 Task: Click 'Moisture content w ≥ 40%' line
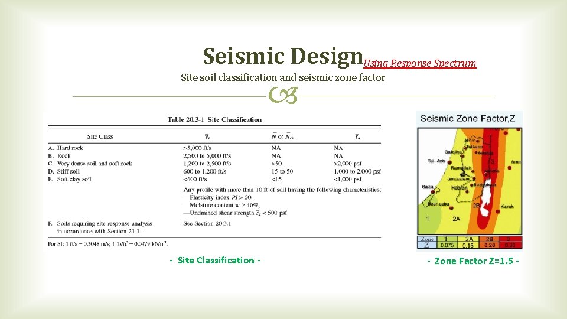click(221, 205)
